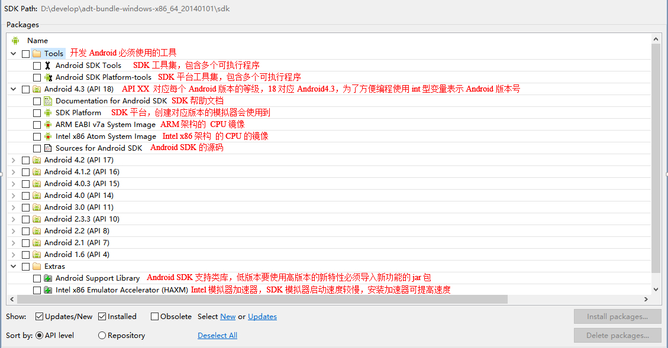The height and width of the screenshot is (348, 668).
Task: Expand the Android 2.3.3 (API 10) node
Action: 13,219
